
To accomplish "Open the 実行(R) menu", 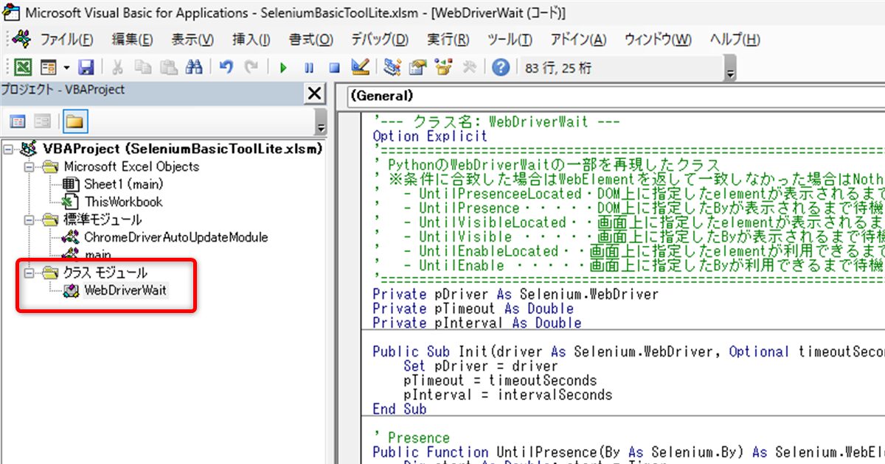I will pyautogui.click(x=448, y=39).
